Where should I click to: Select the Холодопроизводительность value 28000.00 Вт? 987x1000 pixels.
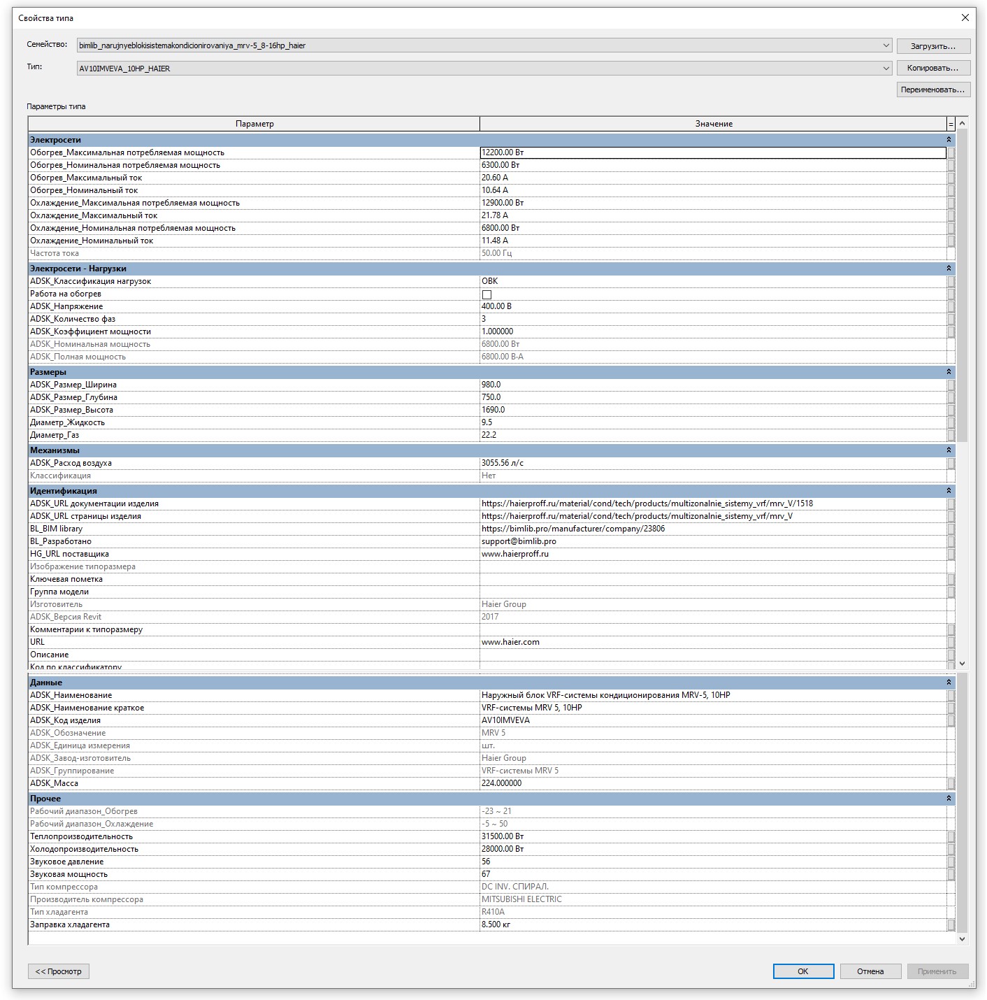(x=713, y=849)
